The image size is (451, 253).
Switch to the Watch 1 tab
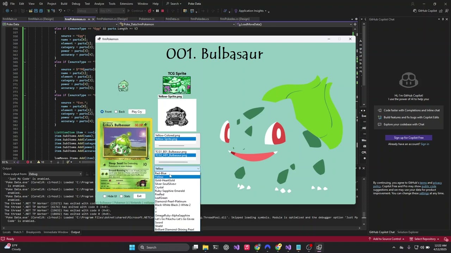tap(18, 232)
